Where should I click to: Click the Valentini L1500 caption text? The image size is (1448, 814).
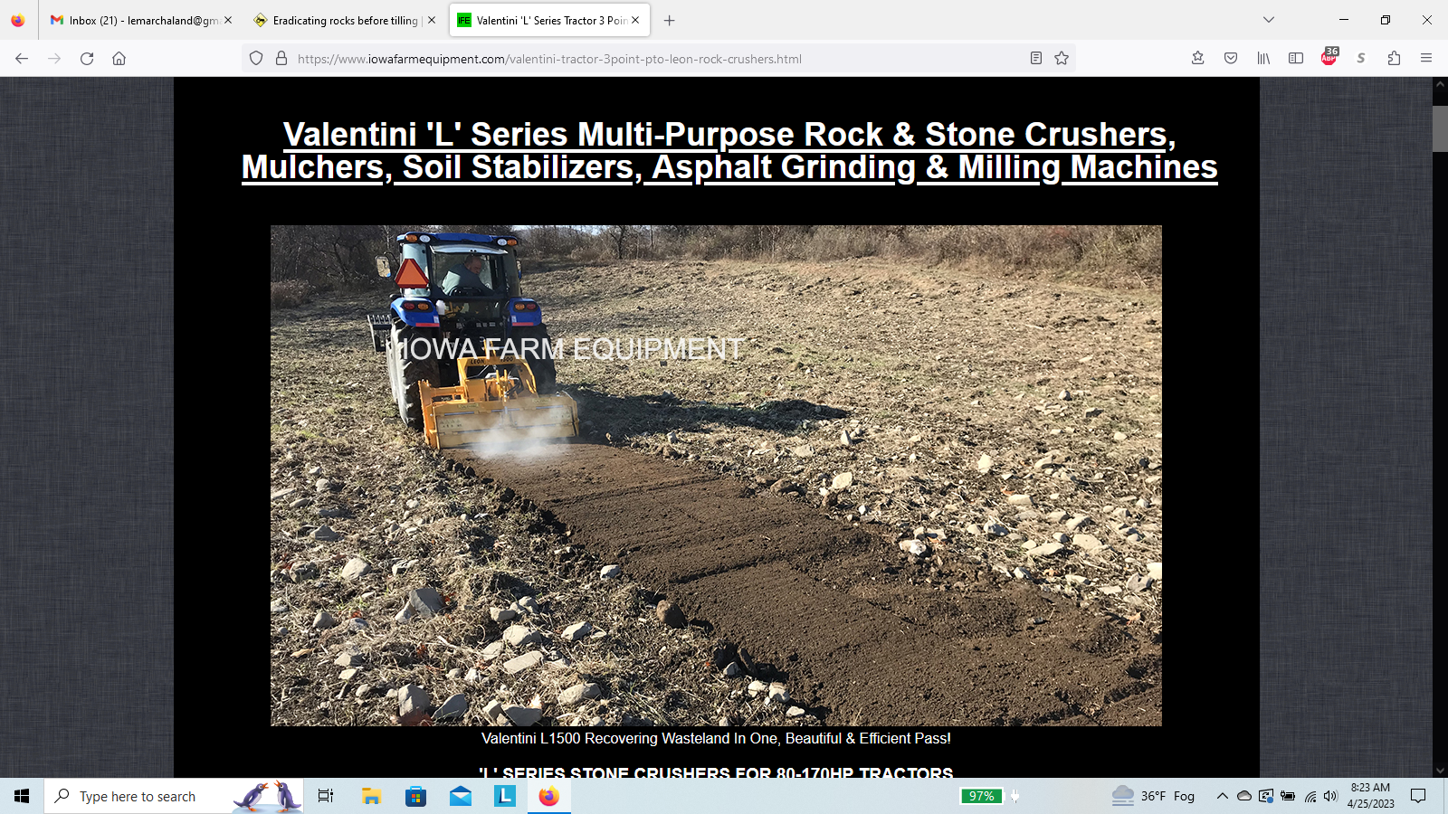click(716, 739)
